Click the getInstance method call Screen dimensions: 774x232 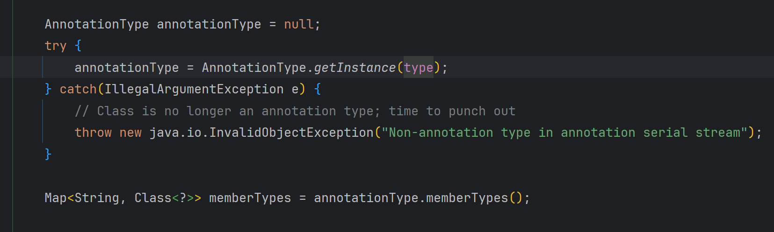(354, 68)
